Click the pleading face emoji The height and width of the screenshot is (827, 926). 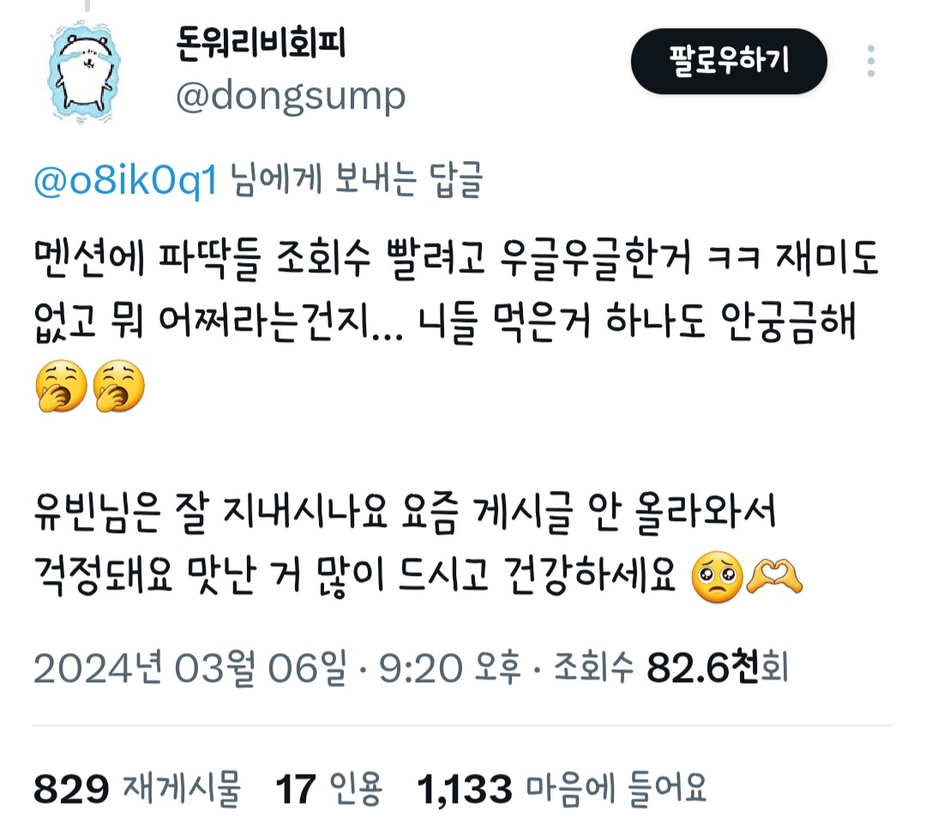[717, 576]
